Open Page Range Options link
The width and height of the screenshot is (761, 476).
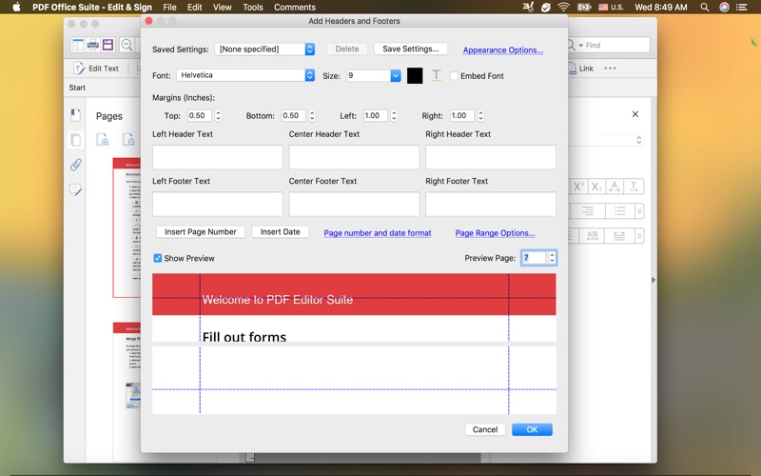[x=495, y=233]
